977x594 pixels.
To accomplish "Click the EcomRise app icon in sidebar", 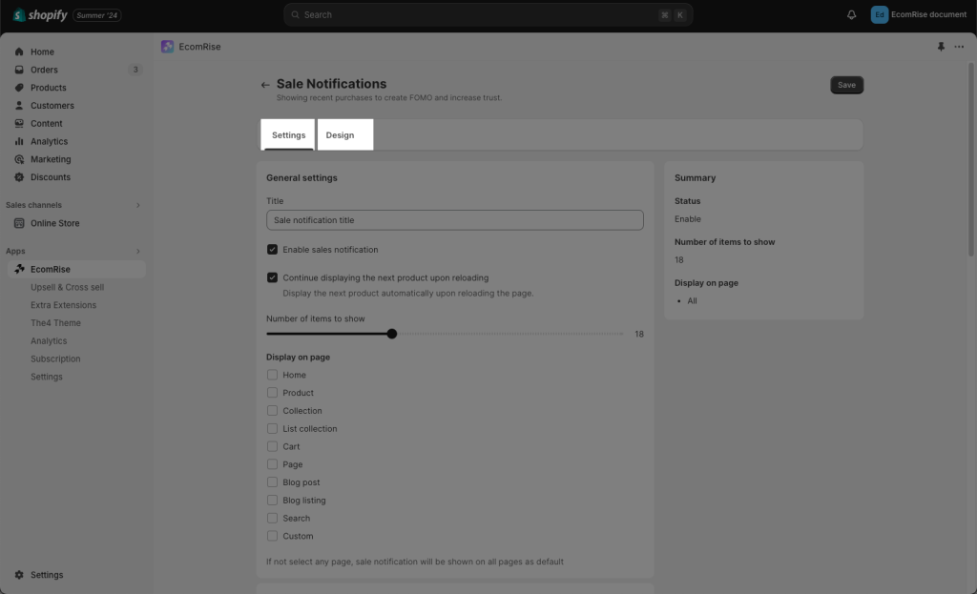I will point(19,269).
